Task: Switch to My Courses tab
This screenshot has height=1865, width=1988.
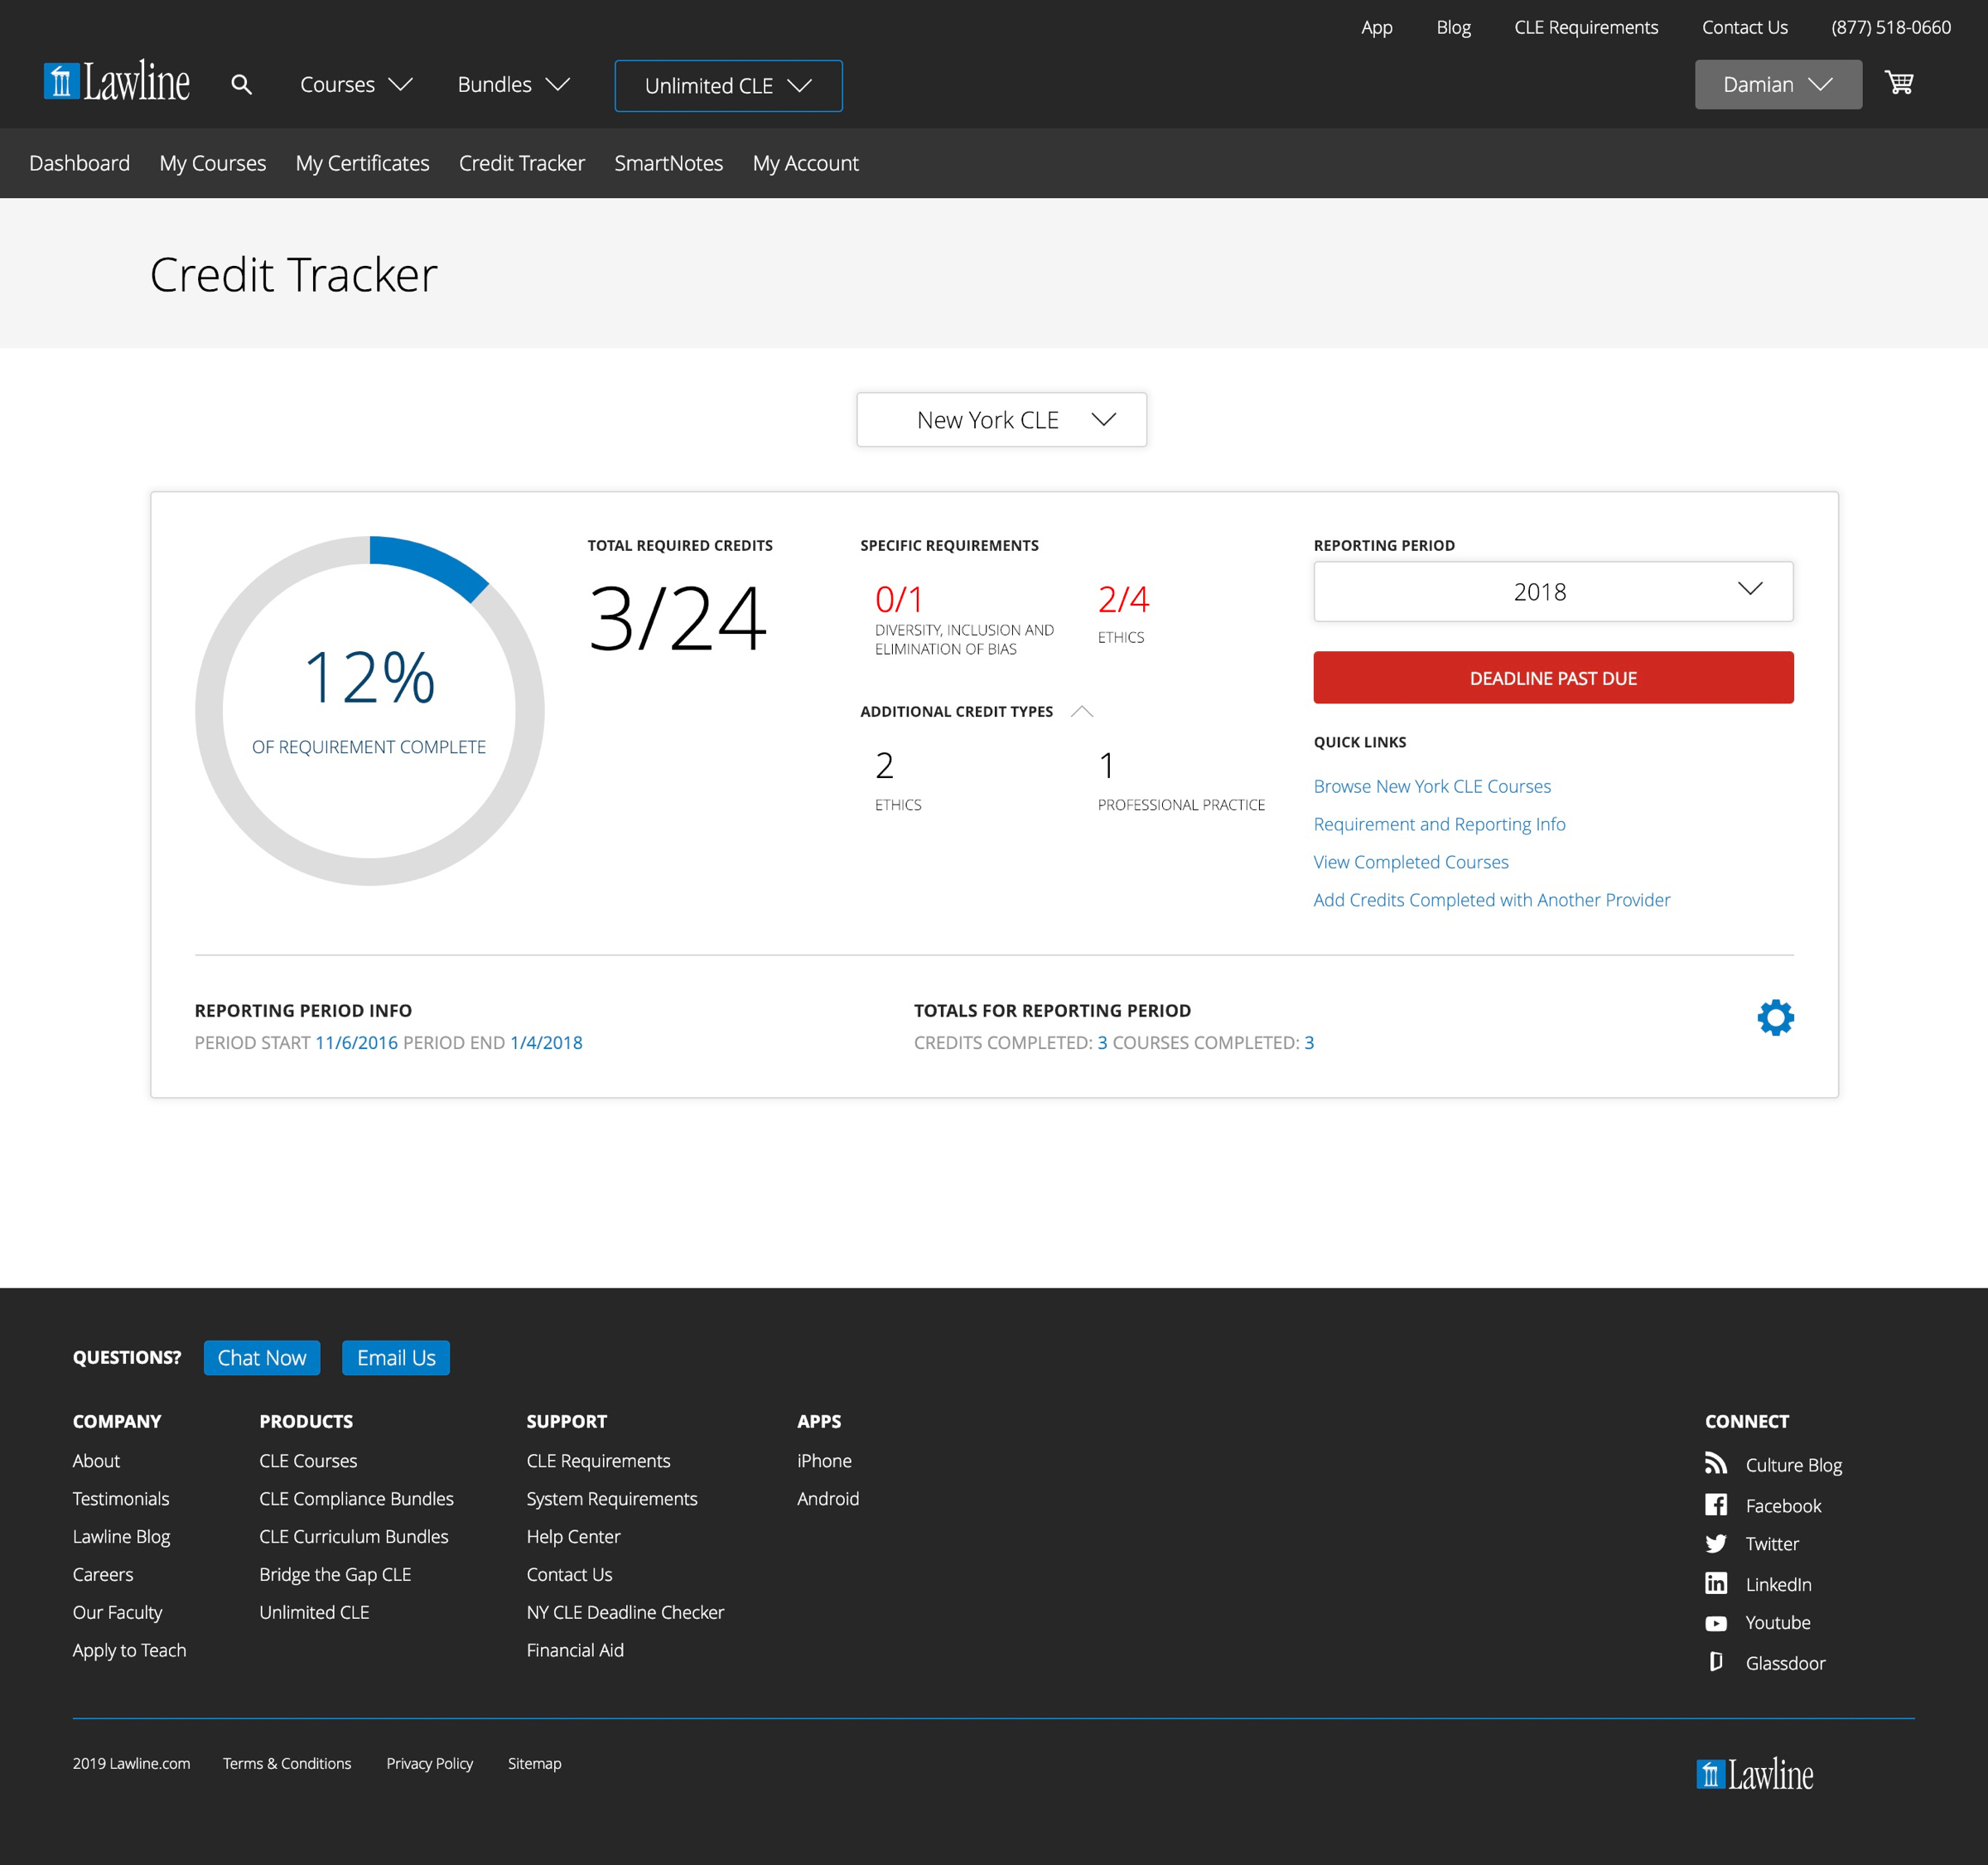Action: click(x=213, y=163)
